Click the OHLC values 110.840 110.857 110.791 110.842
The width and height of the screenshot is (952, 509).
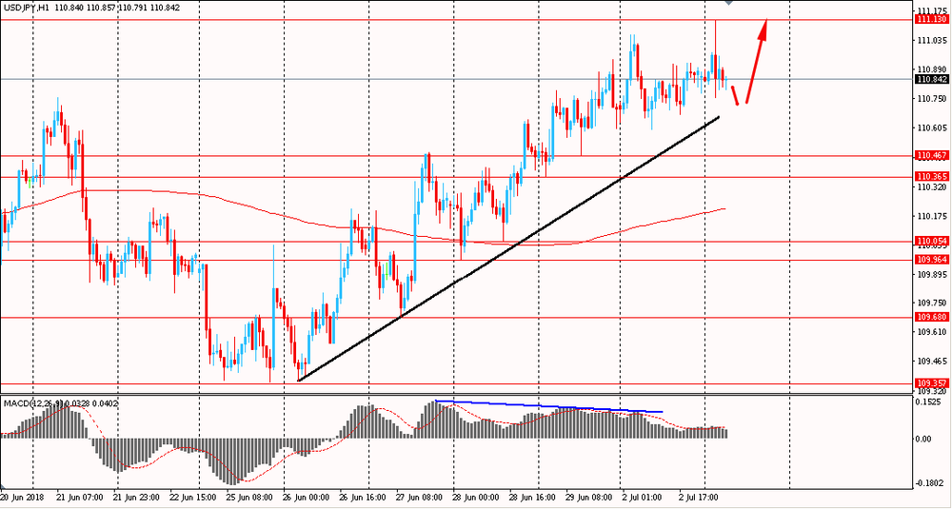click(x=116, y=7)
